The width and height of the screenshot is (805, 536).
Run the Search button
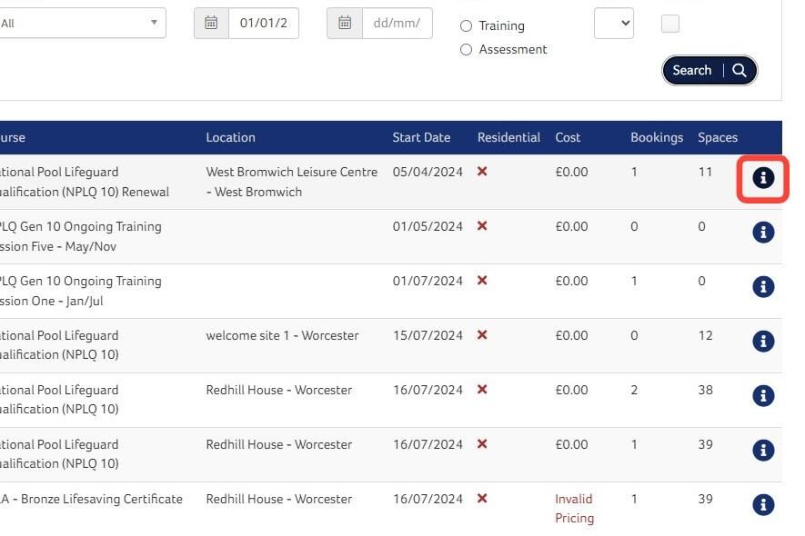[x=709, y=70]
